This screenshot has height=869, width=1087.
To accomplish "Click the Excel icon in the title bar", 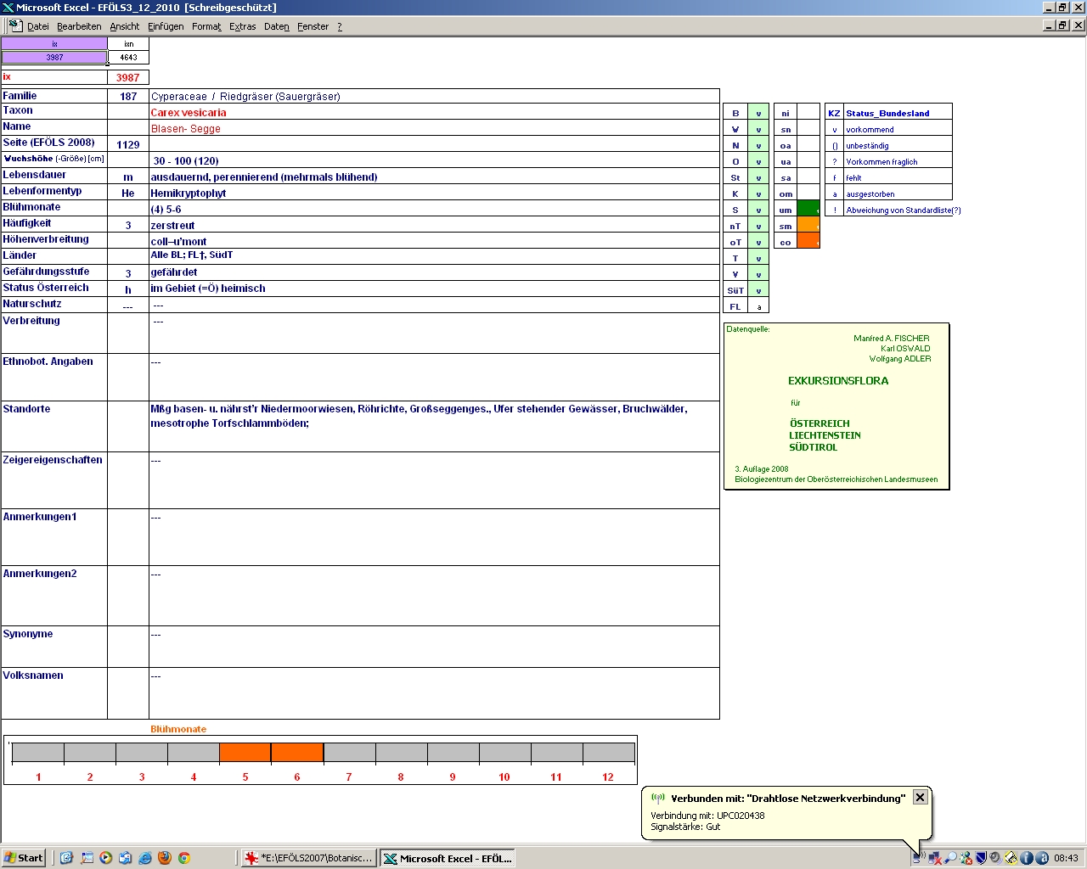I will coord(8,8).
